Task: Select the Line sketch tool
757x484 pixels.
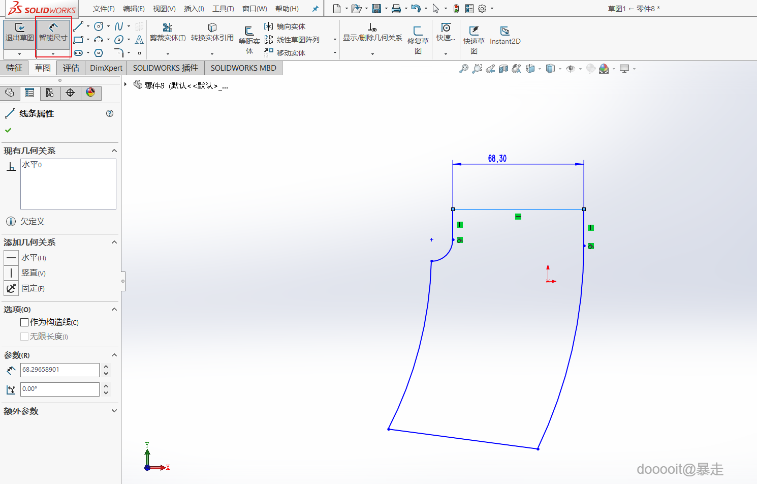Action: (x=78, y=26)
